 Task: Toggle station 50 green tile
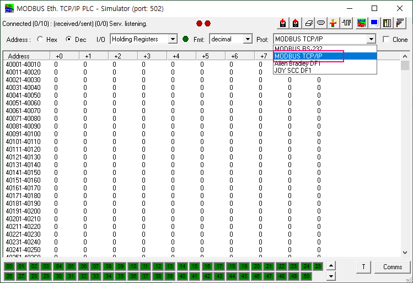click(307, 276)
